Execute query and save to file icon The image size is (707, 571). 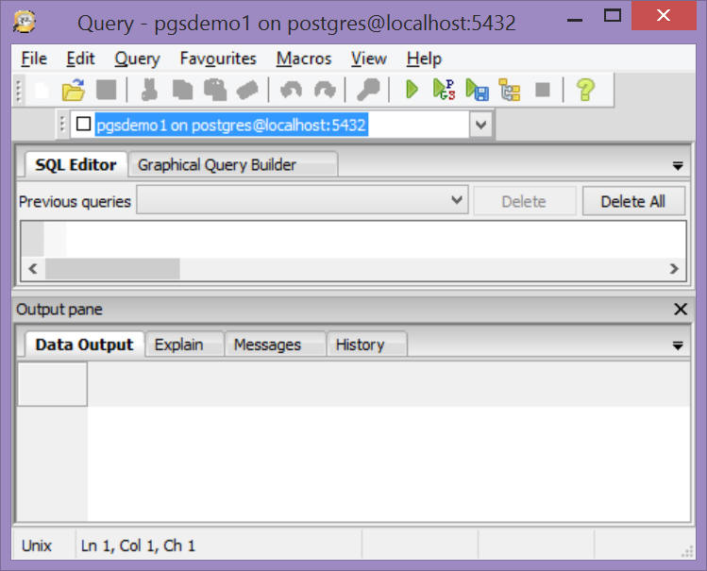click(477, 90)
